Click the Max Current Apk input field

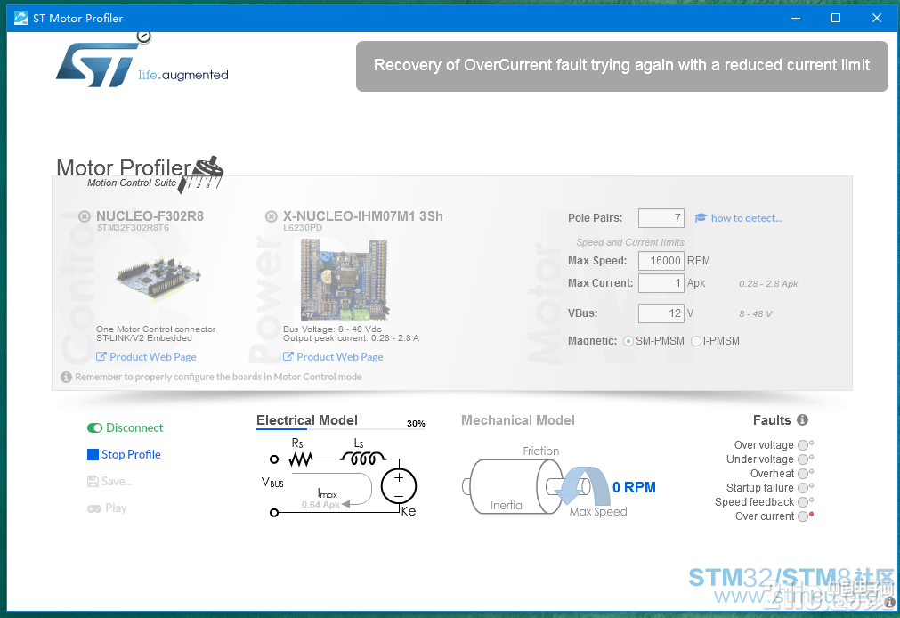tap(661, 282)
